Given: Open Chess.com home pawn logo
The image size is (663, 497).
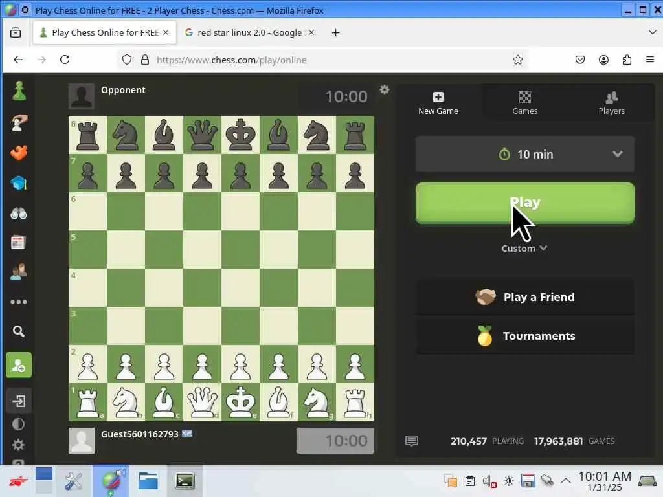Looking at the screenshot, I should tap(19, 91).
